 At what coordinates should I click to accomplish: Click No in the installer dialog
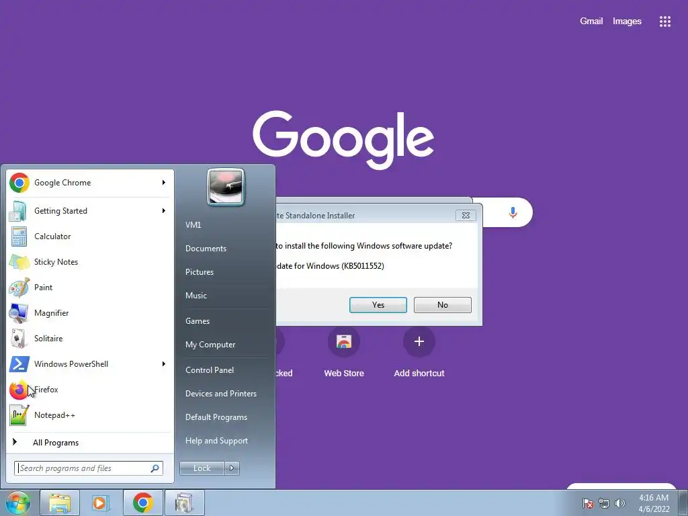coord(442,305)
